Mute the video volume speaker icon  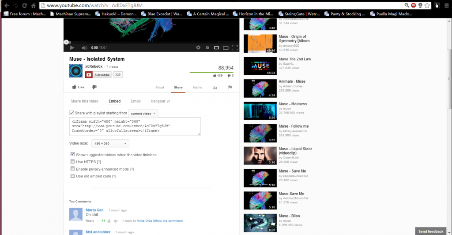pos(84,48)
